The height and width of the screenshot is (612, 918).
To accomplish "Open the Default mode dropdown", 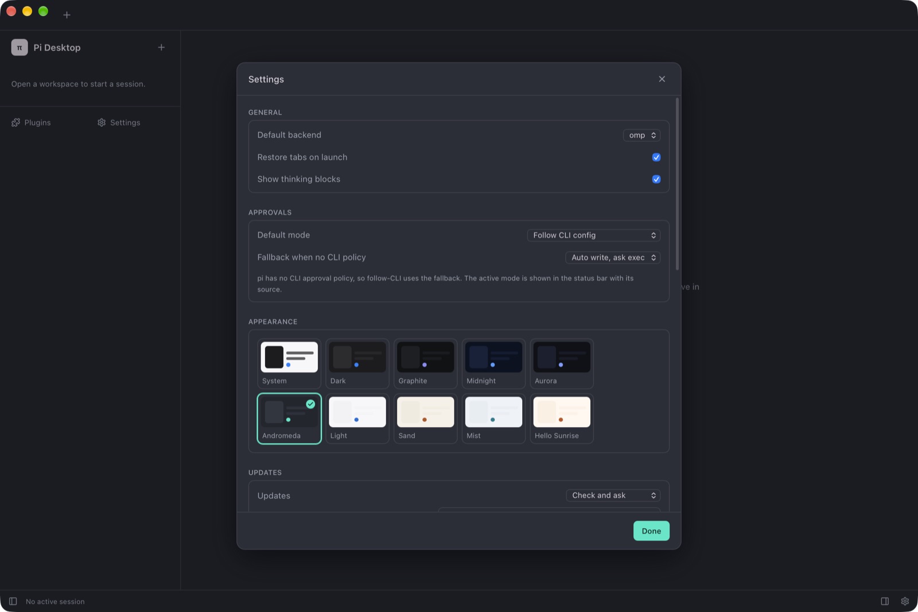I will [594, 235].
